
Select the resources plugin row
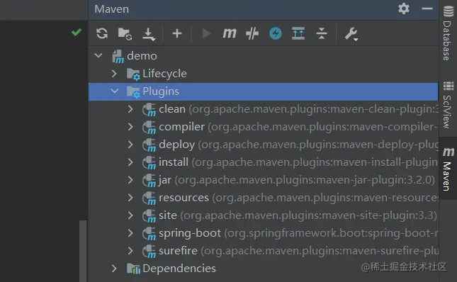(x=263, y=198)
